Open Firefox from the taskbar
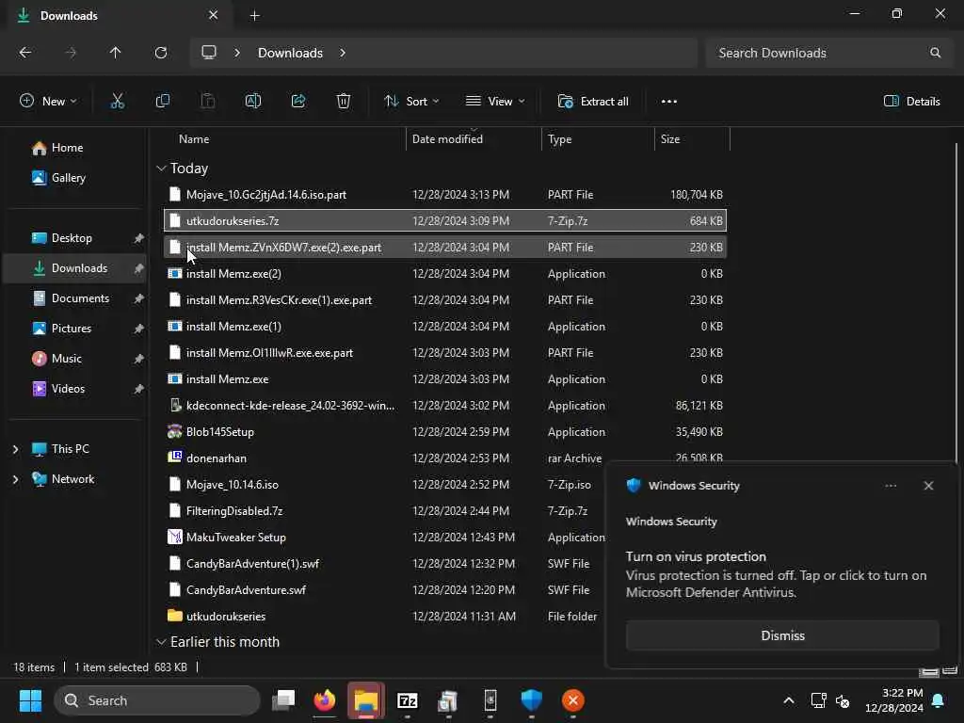 tap(325, 700)
